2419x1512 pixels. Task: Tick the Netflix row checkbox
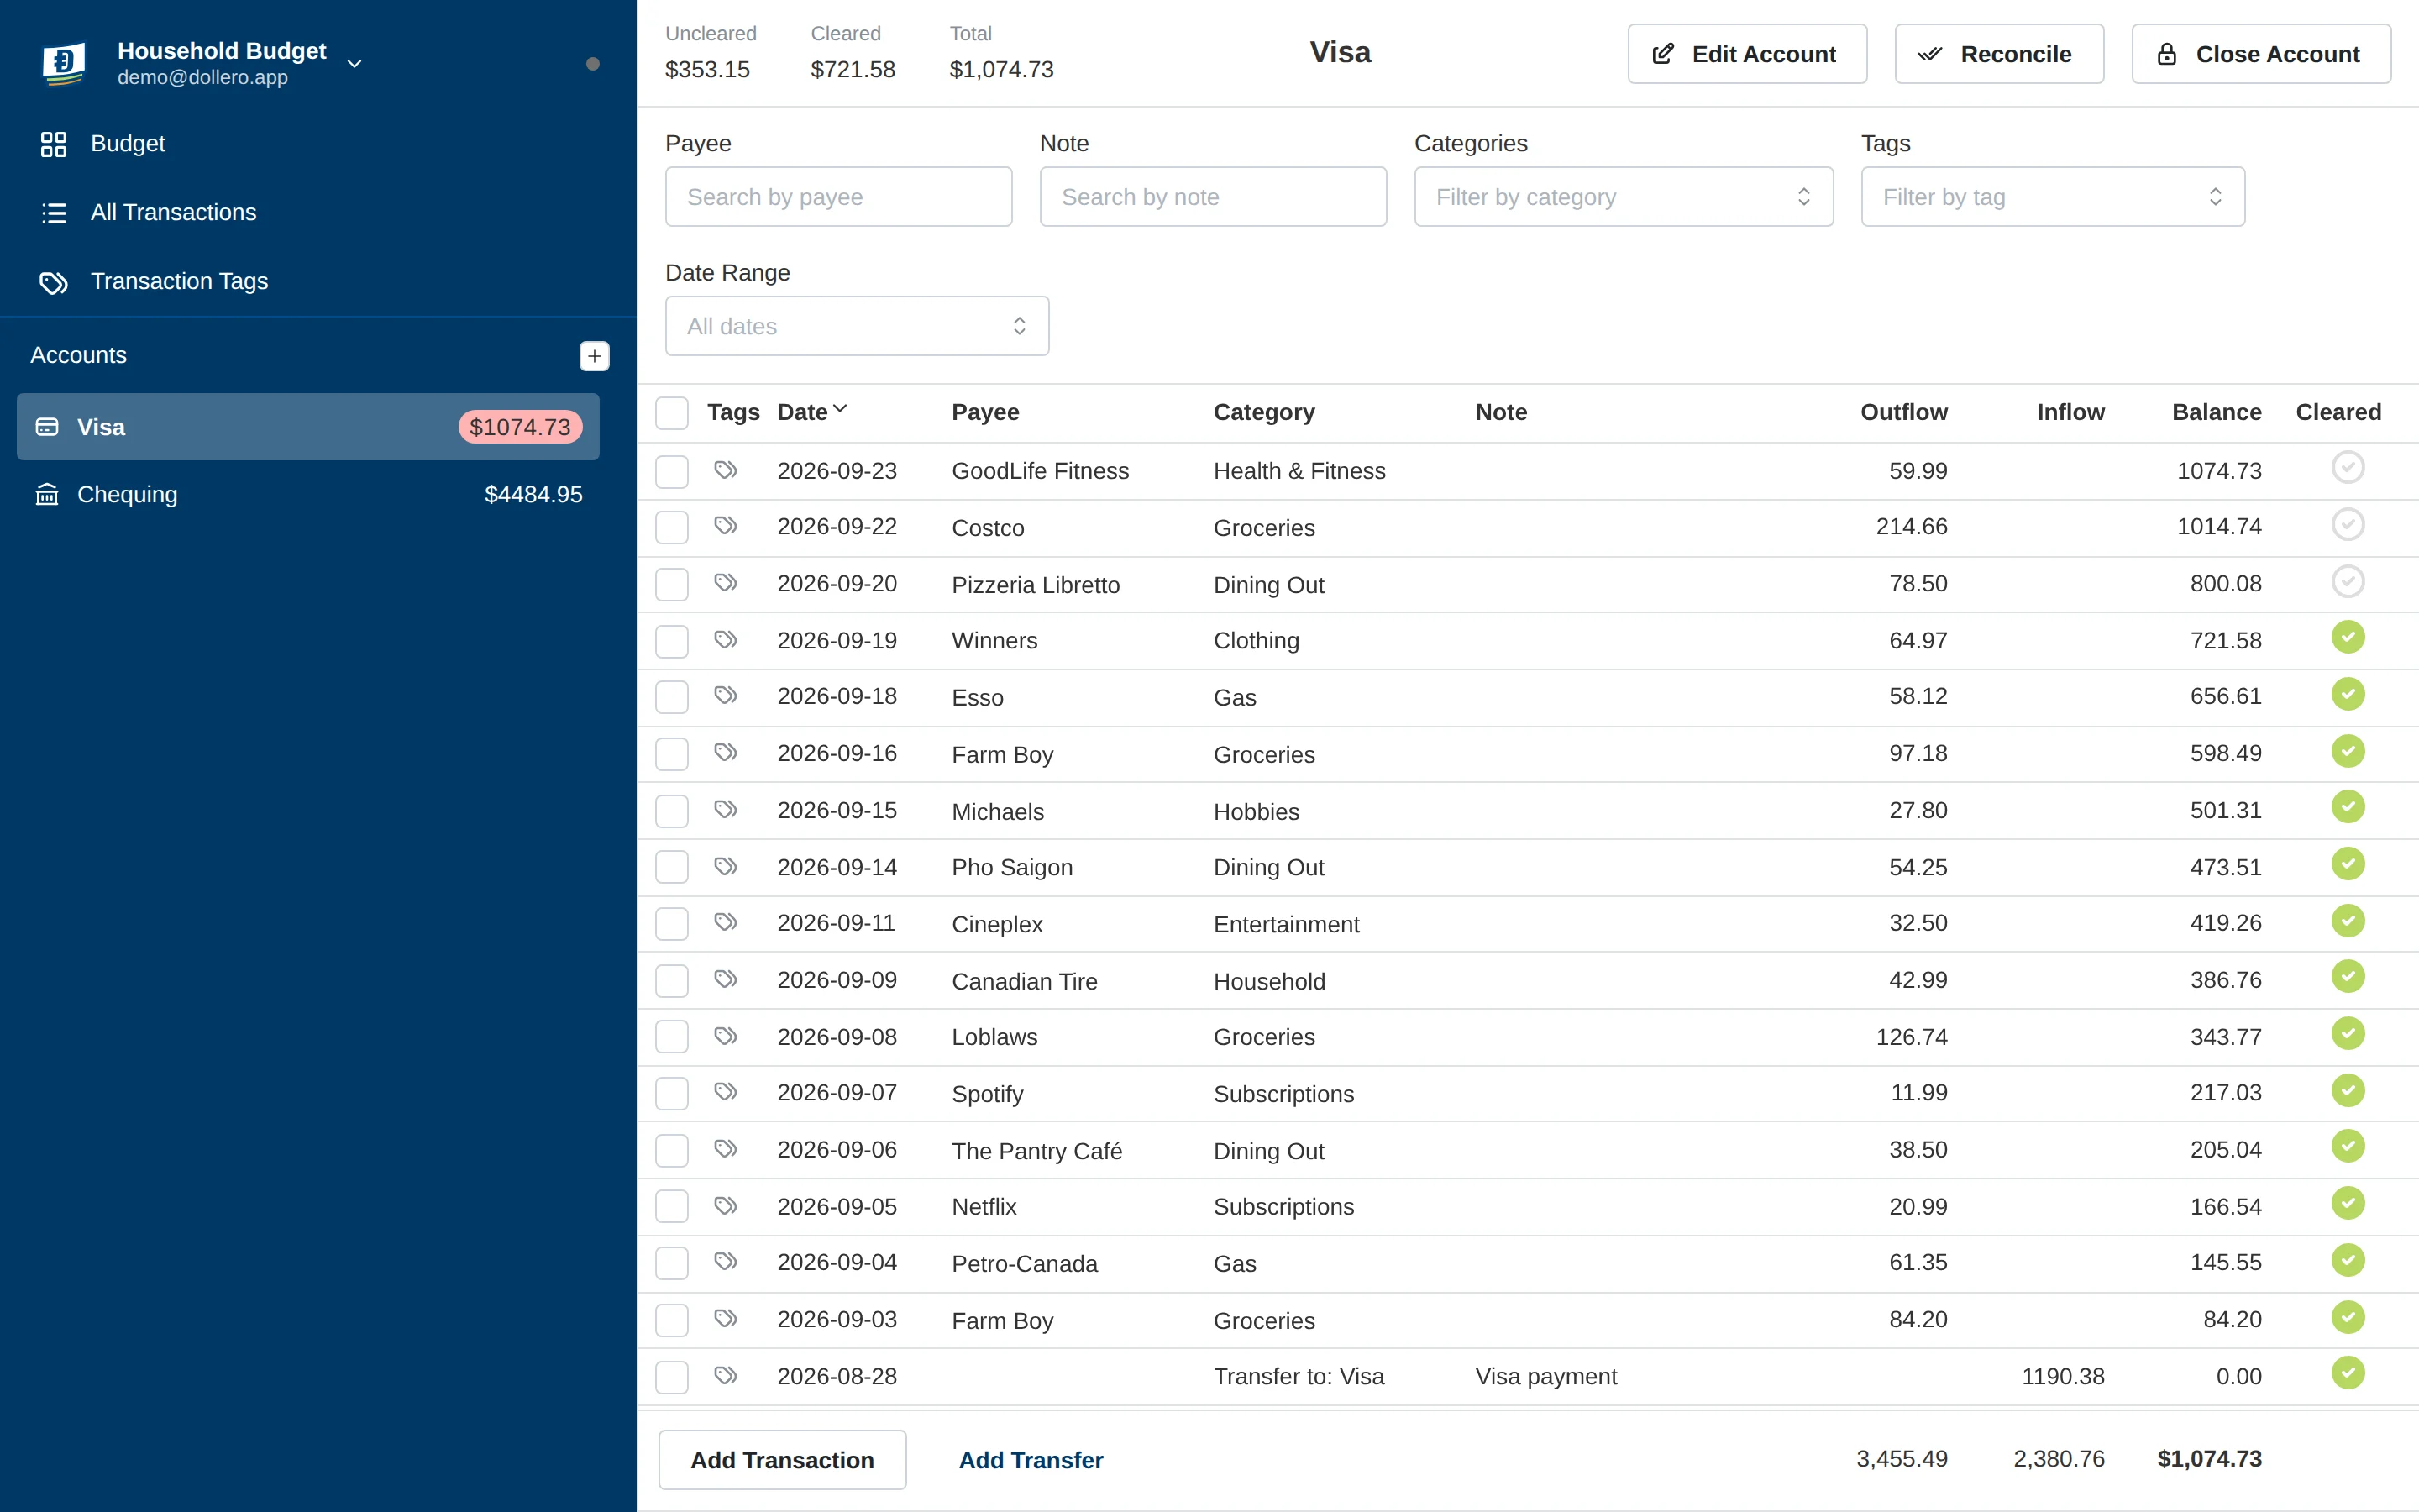click(672, 1207)
